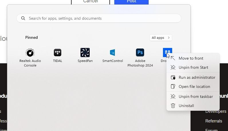The width and height of the screenshot is (228, 131).
Task: Select Run as administrator menu entry
Action: pos(193,77)
